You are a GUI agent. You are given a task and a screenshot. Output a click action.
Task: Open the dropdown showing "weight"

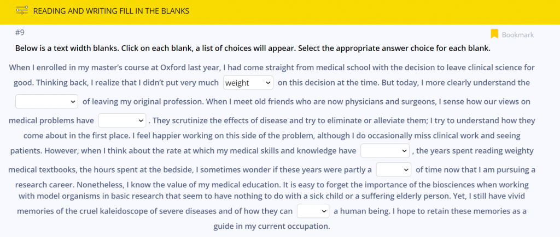[248, 83]
